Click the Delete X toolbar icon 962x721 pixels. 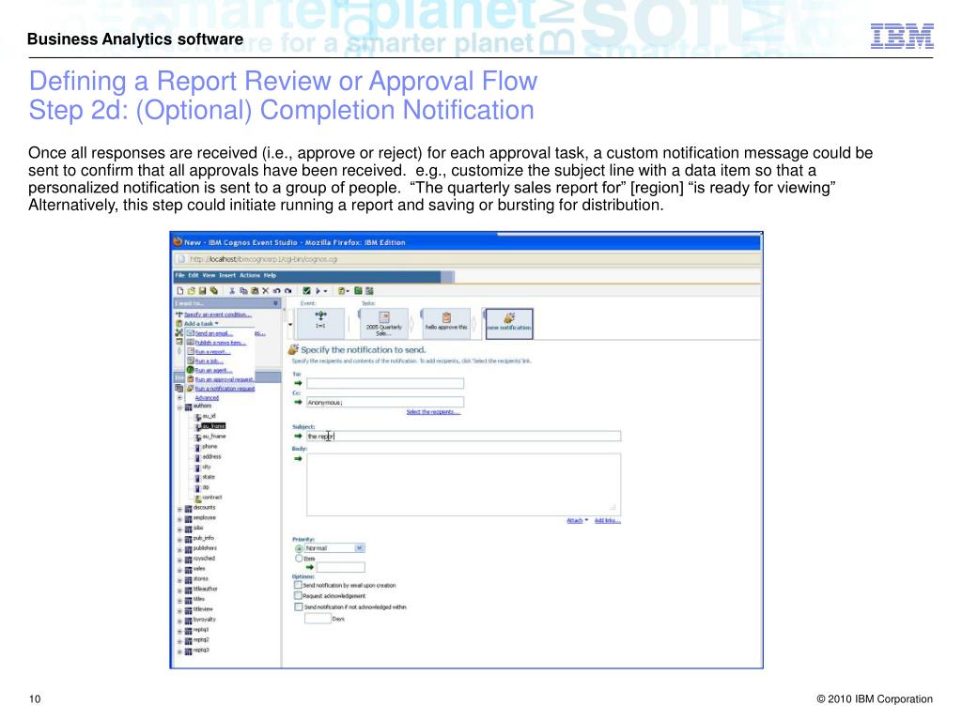click(x=266, y=291)
